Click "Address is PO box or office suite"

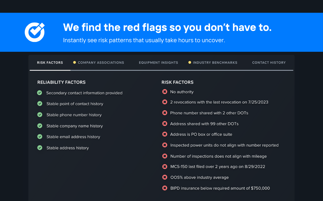(x=201, y=134)
